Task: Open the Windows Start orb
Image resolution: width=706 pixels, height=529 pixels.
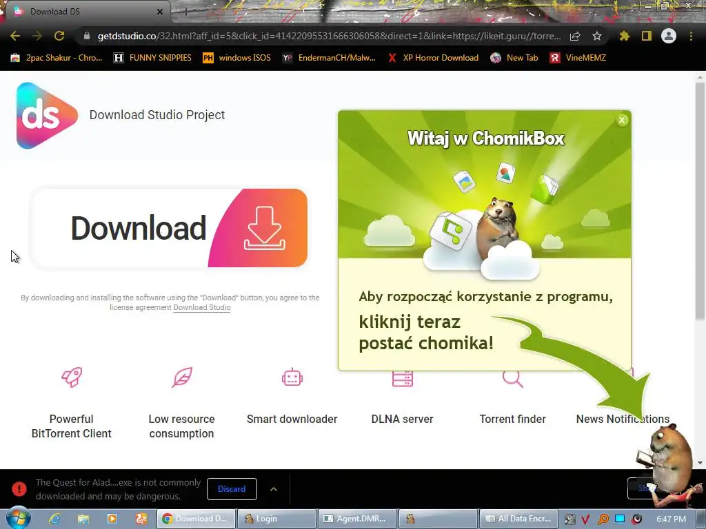Action: [18, 518]
